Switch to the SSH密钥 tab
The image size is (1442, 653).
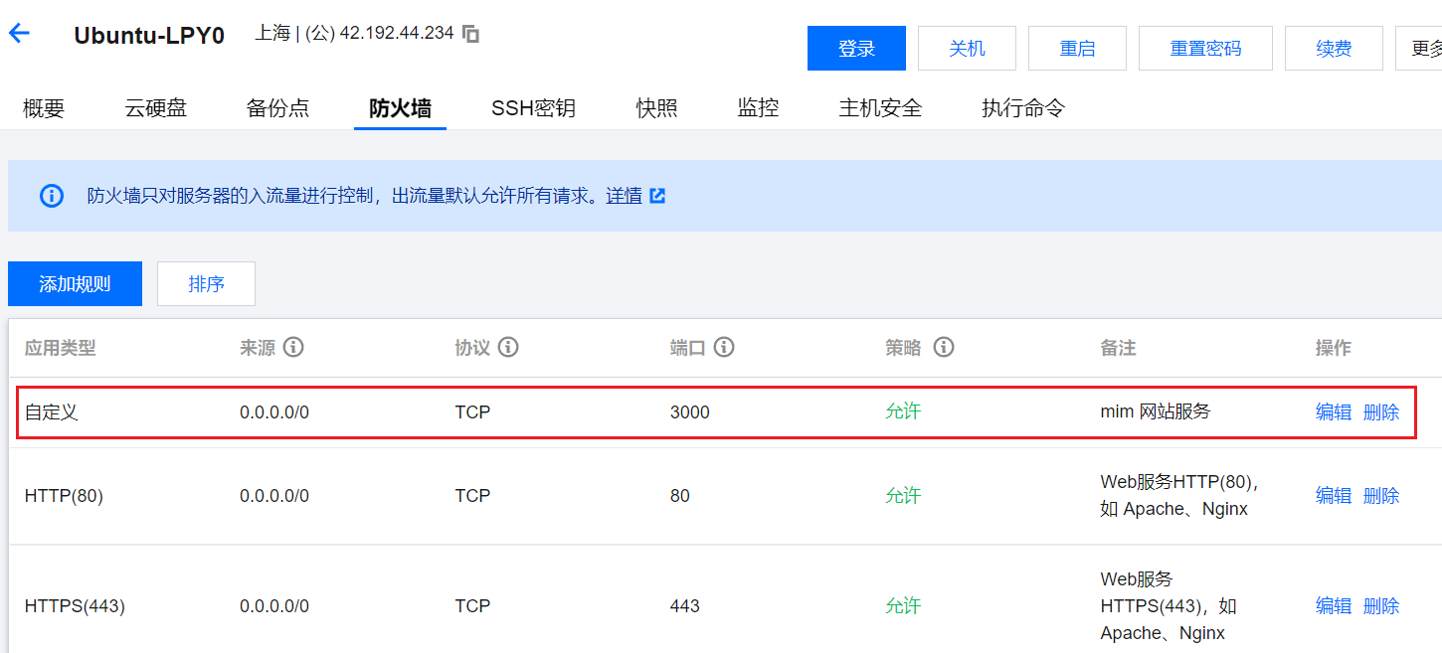[533, 108]
